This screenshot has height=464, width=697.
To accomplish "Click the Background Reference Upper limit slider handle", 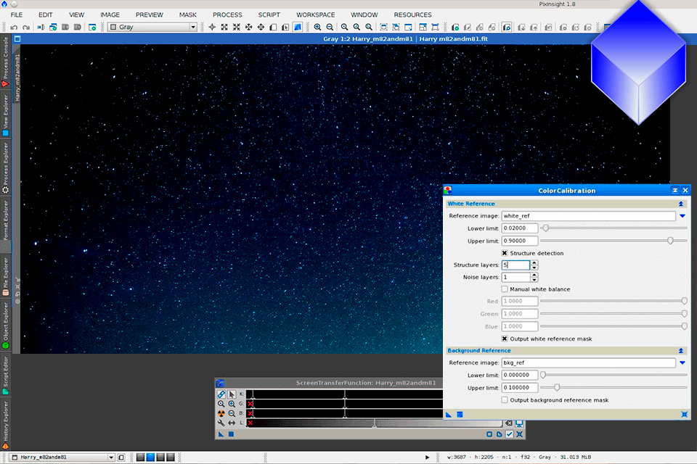I will (x=557, y=388).
